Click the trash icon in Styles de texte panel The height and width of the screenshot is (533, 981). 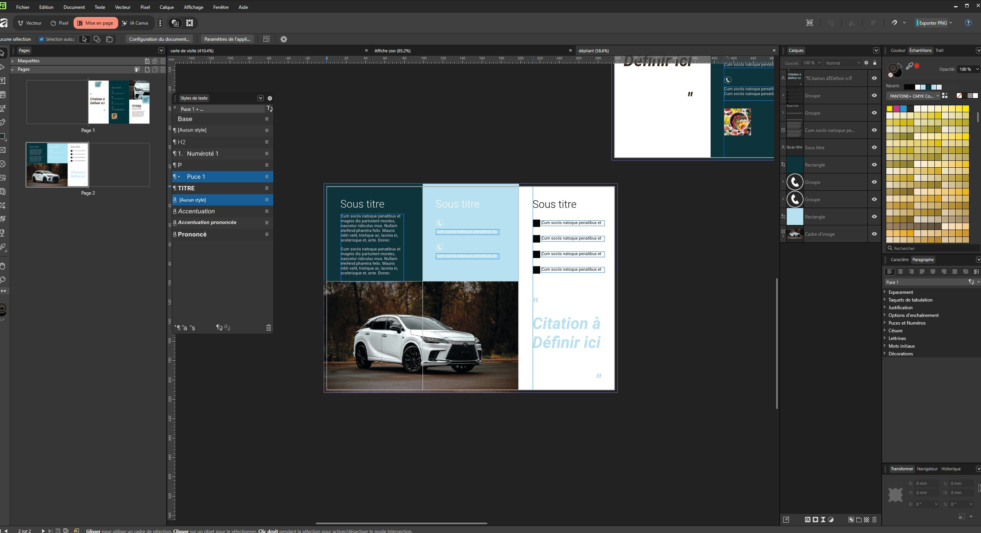click(x=268, y=328)
